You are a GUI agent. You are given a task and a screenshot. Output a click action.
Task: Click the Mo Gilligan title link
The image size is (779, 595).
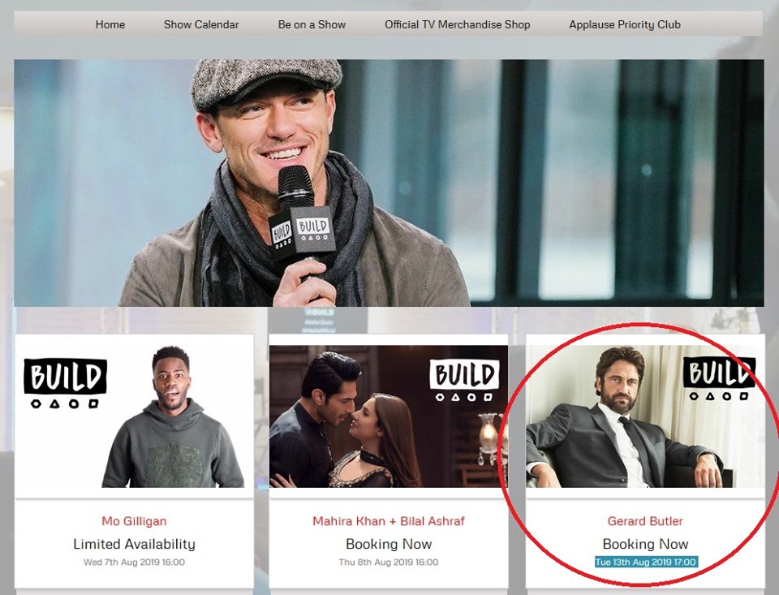pyautogui.click(x=134, y=521)
